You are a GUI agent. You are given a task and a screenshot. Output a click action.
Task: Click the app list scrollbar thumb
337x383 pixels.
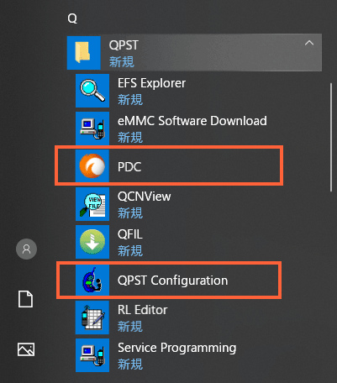tap(331, 137)
